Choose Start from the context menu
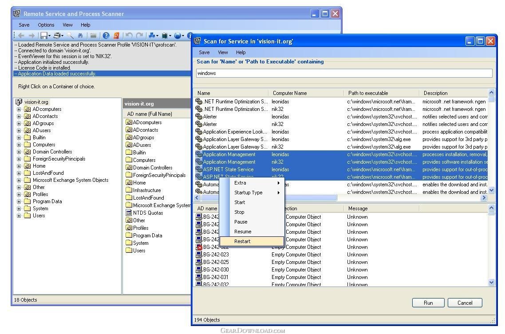The height and width of the screenshot is (334, 505). (252, 202)
